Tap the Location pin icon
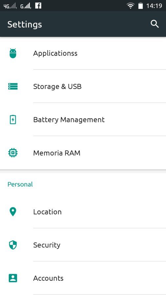Screen dimensions: 166x295 coord(13,212)
